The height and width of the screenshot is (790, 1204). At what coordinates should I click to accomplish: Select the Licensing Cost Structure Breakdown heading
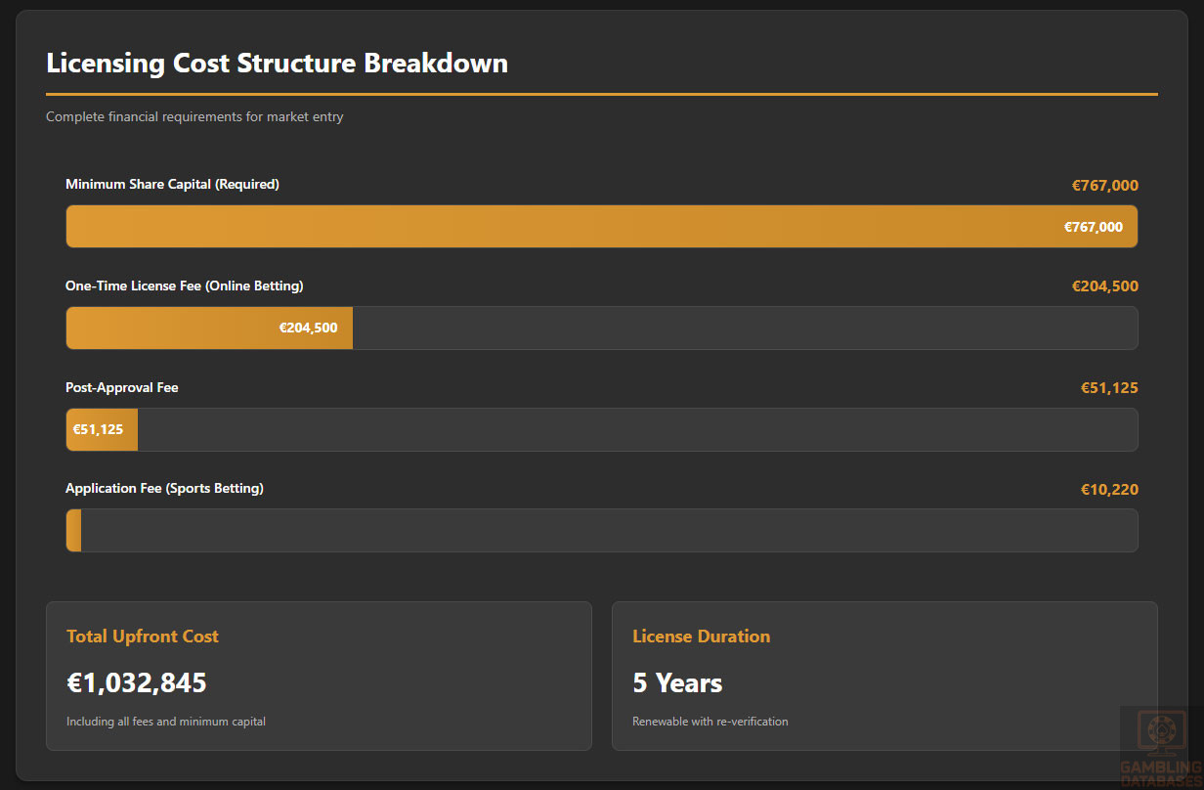coord(277,64)
